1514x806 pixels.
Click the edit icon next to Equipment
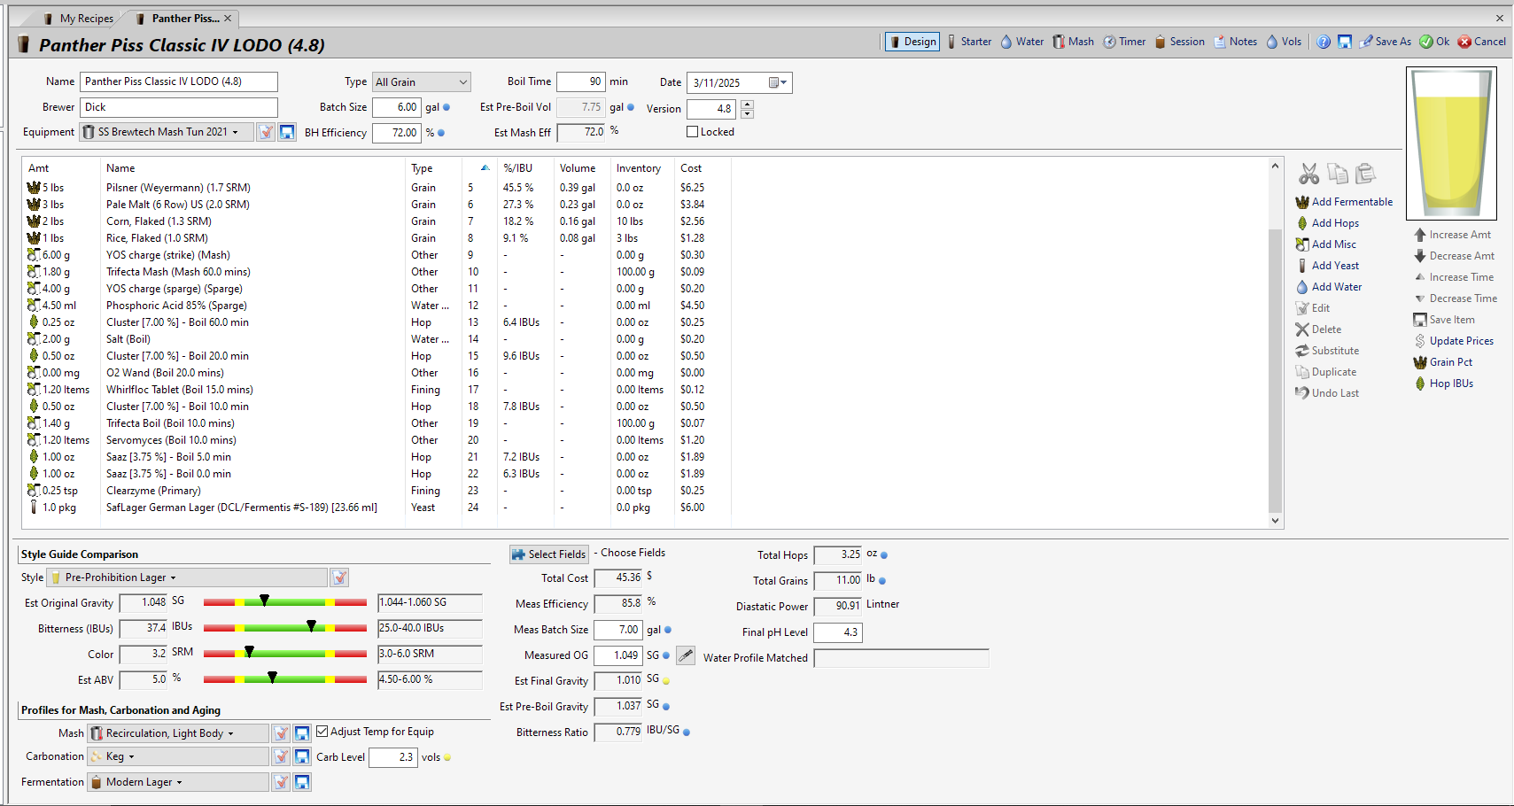pyautogui.click(x=266, y=132)
